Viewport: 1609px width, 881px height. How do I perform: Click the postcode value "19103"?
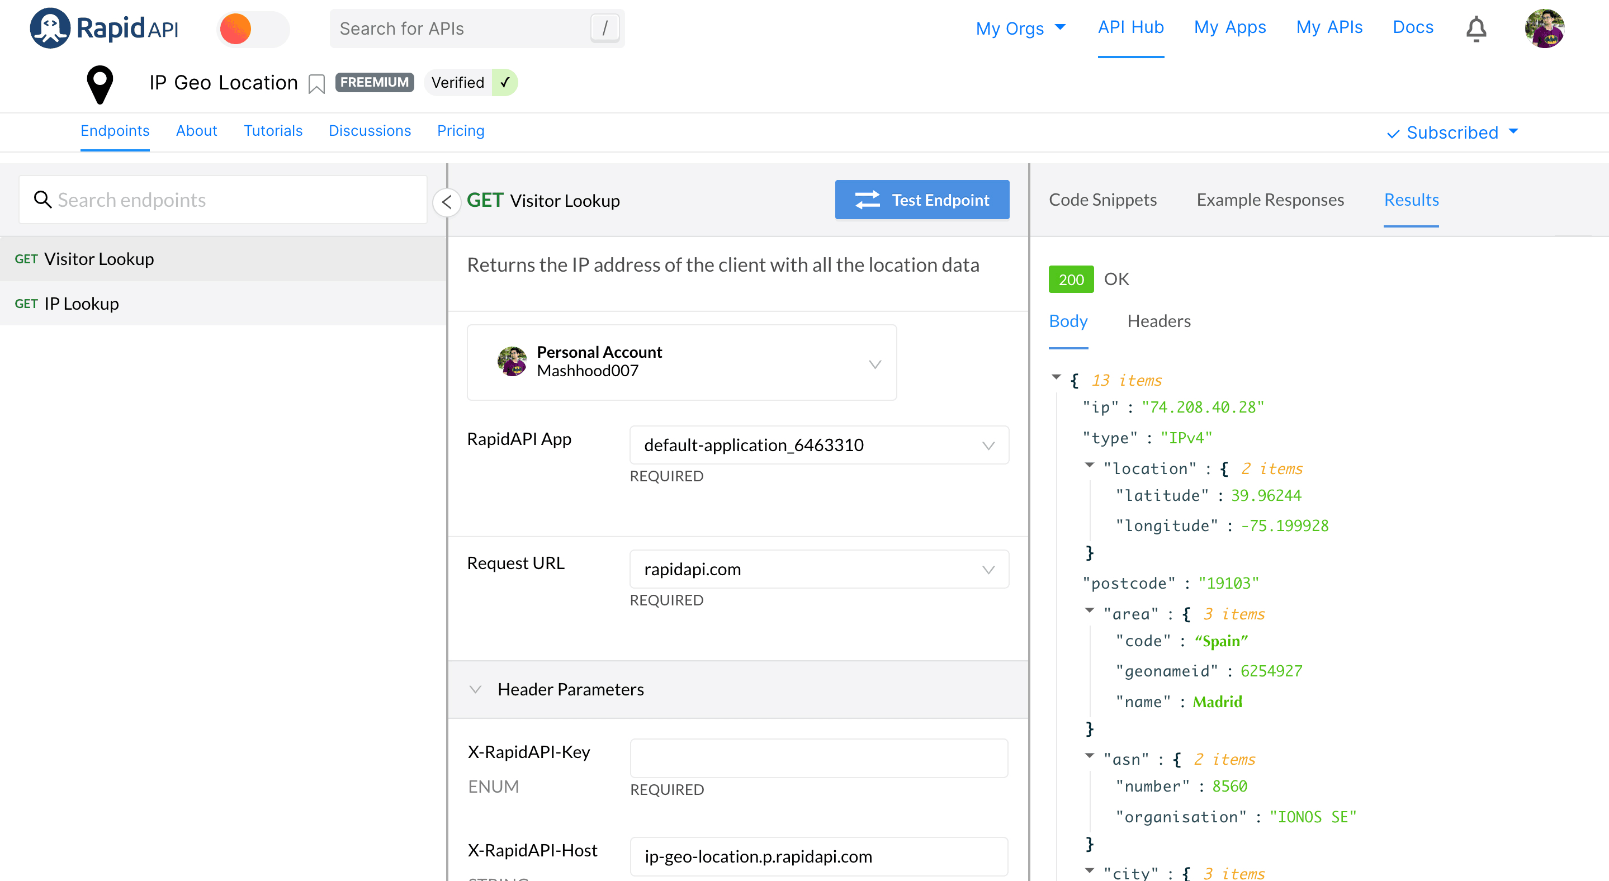pyautogui.click(x=1229, y=583)
